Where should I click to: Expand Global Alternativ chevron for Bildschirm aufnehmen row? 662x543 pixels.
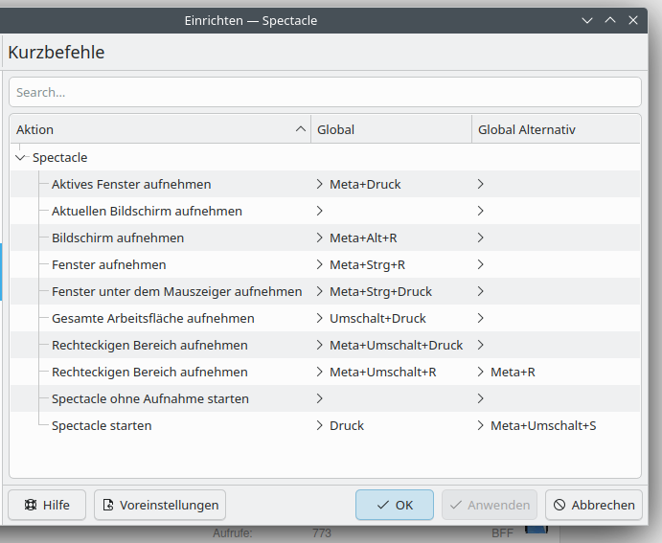pyautogui.click(x=481, y=238)
